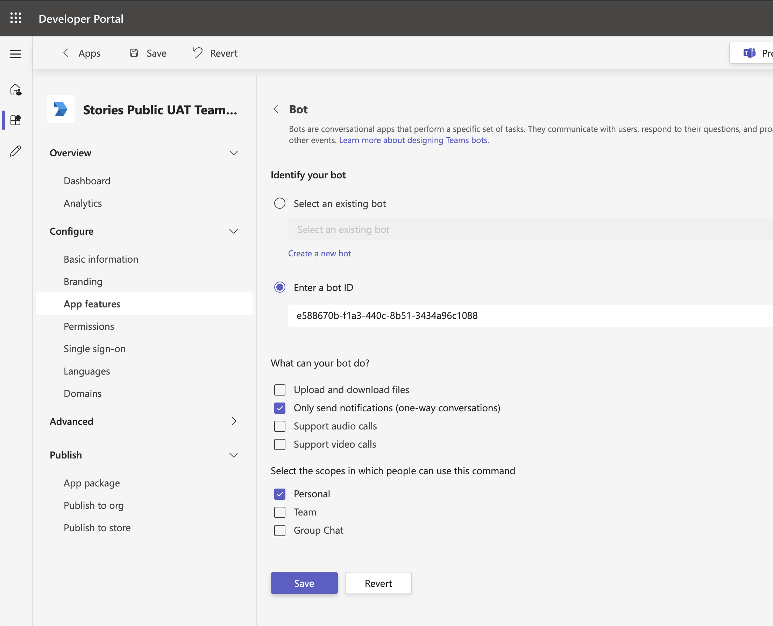Expand the Advanced section

point(234,421)
